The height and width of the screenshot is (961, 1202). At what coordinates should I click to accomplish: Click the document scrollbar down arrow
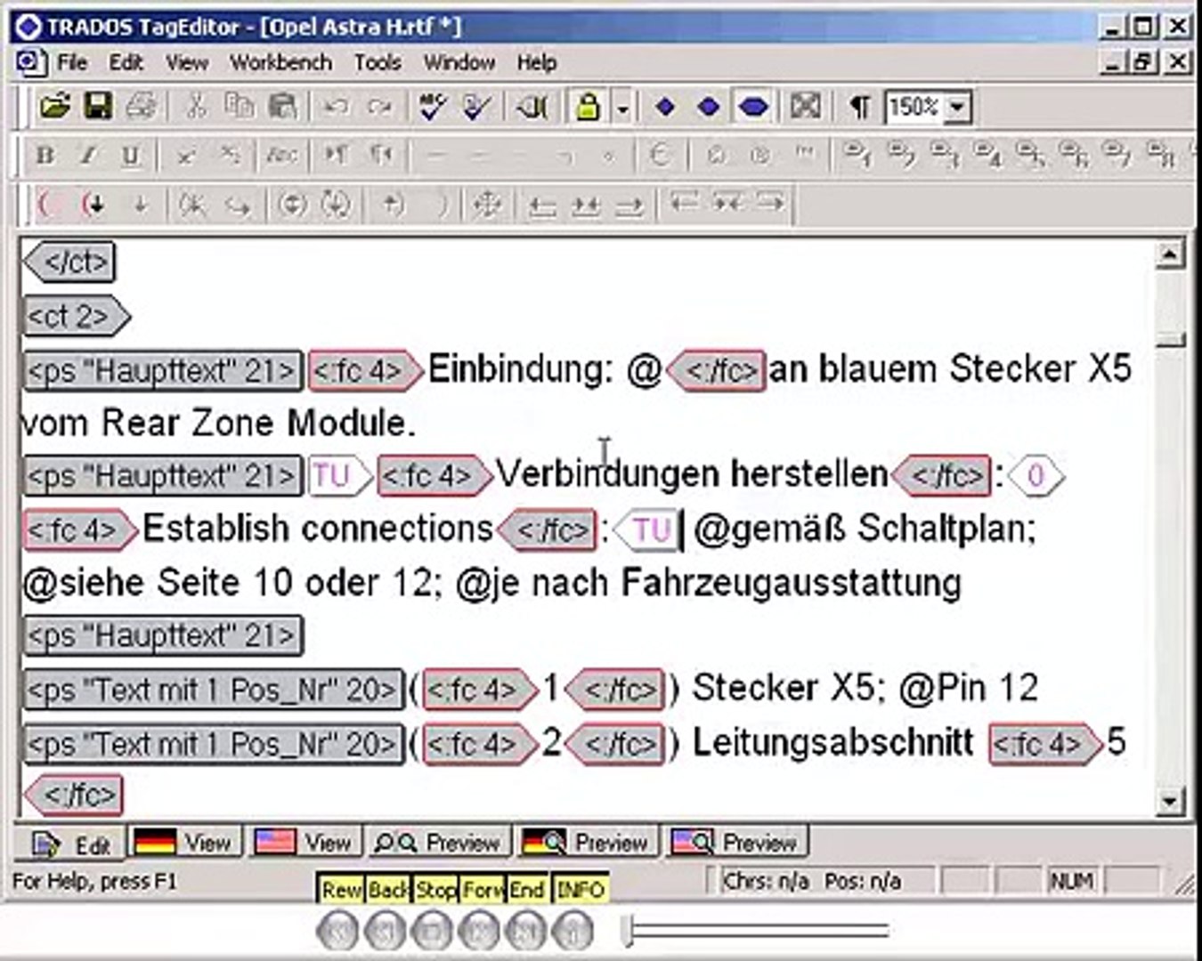1170,802
